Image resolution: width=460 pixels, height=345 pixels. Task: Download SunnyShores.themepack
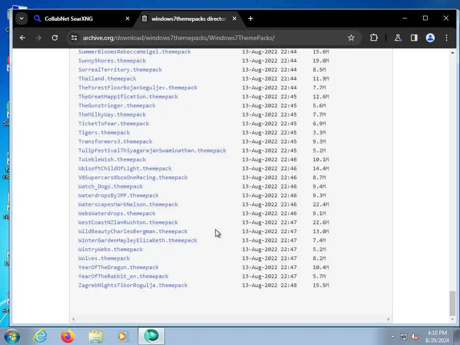(x=112, y=61)
